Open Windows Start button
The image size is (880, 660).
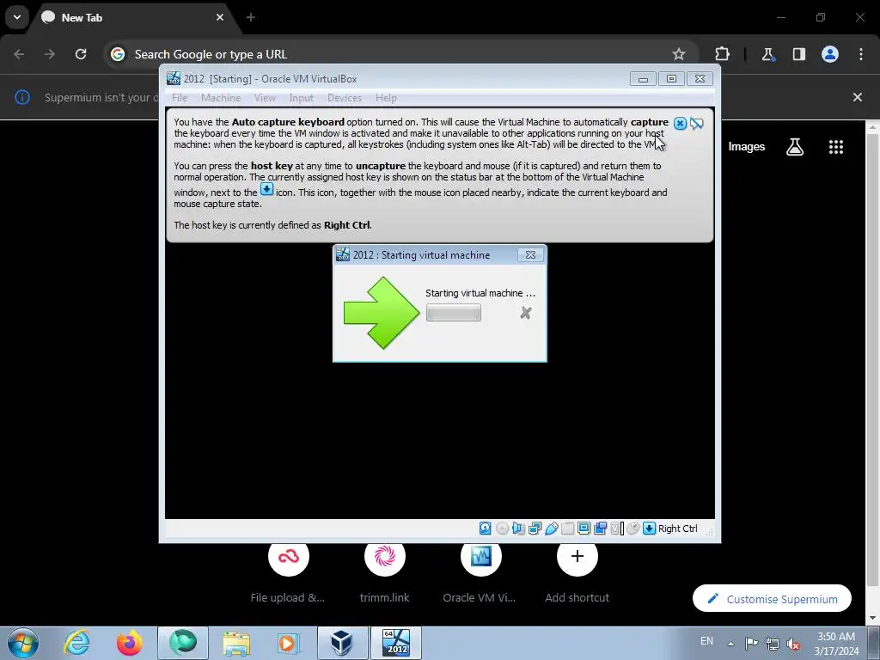(x=23, y=643)
